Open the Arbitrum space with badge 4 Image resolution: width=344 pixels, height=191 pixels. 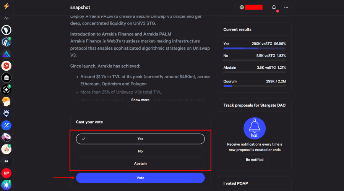(x=6, y=42)
